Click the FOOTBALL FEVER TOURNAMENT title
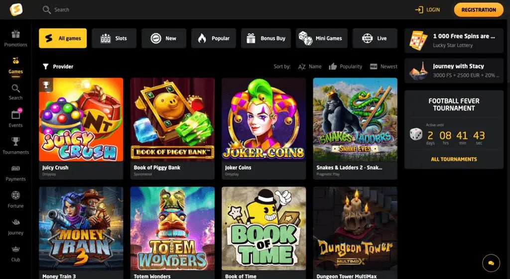 (x=454, y=104)
